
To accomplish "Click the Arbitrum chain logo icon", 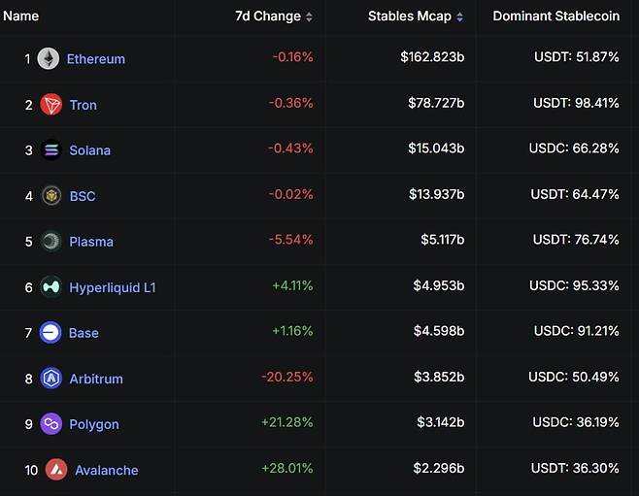I will (x=51, y=379).
